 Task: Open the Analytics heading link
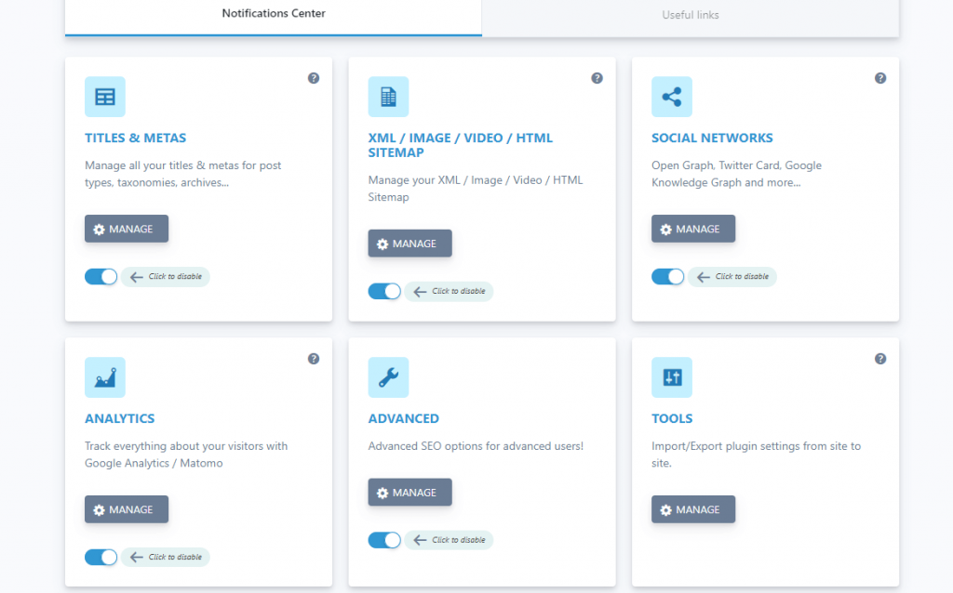tap(120, 418)
